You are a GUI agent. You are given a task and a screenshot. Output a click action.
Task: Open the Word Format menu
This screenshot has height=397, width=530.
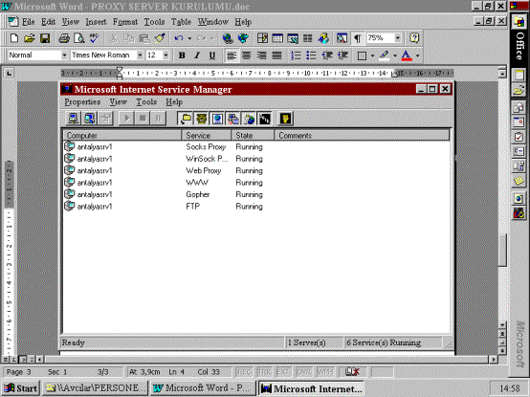coord(125,22)
